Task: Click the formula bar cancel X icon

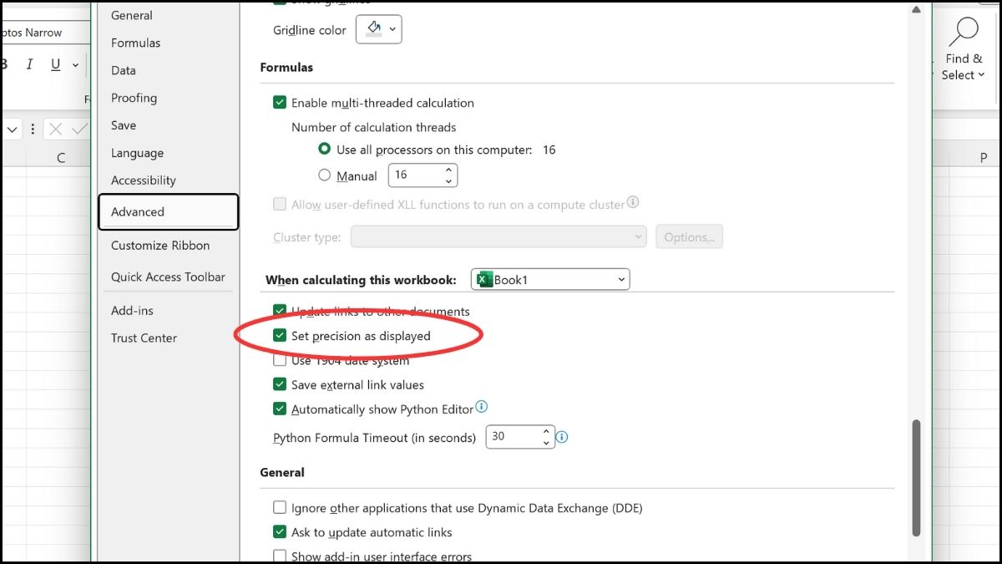Action: pyautogui.click(x=56, y=130)
